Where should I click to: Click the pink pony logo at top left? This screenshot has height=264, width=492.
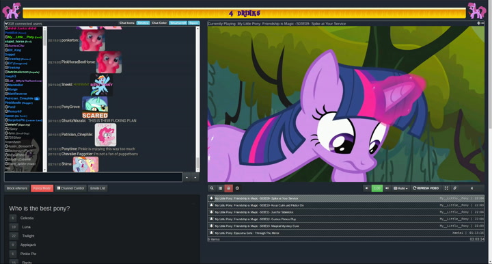pyautogui.click(x=12, y=11)
